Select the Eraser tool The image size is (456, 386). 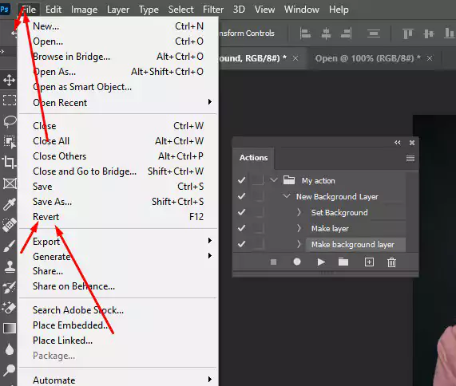[9, 308]
